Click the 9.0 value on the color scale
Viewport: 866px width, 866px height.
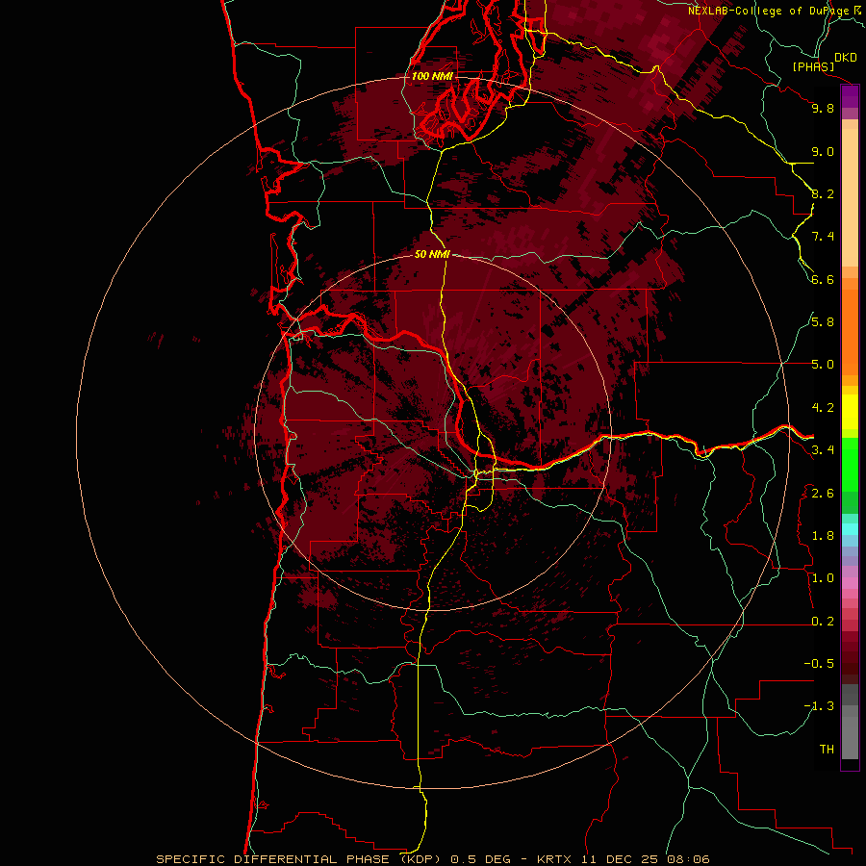pyautogui.click(x=823, y=151)
